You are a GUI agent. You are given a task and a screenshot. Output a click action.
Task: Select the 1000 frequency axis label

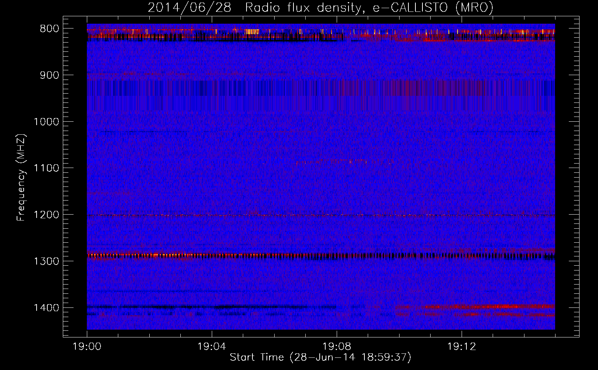(46, 122)
